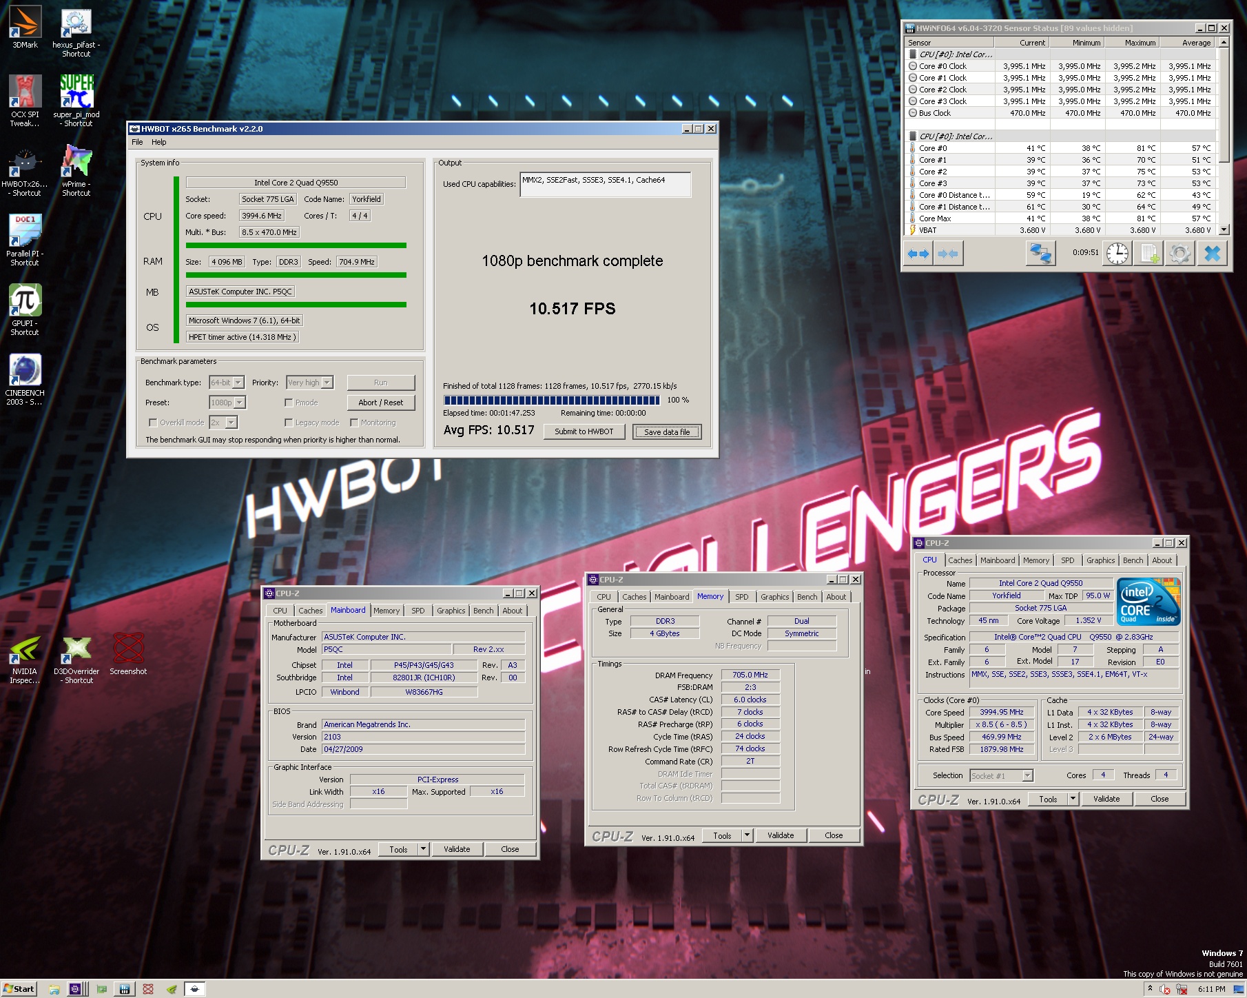Click Abort / Reset button

click(x=381, y=403)
